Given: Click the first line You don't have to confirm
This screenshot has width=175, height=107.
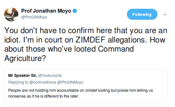Looking at the screenshot, I should click(x=86, y=30).
